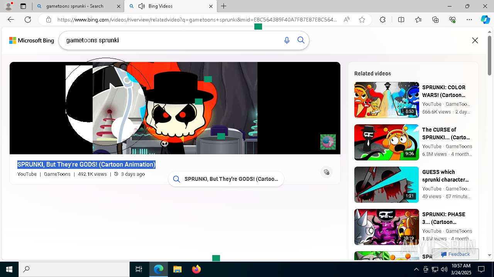Screen dimensions: 494x277
Task: Open File Explorer from taskbar
Action: (x=178, y=269)
